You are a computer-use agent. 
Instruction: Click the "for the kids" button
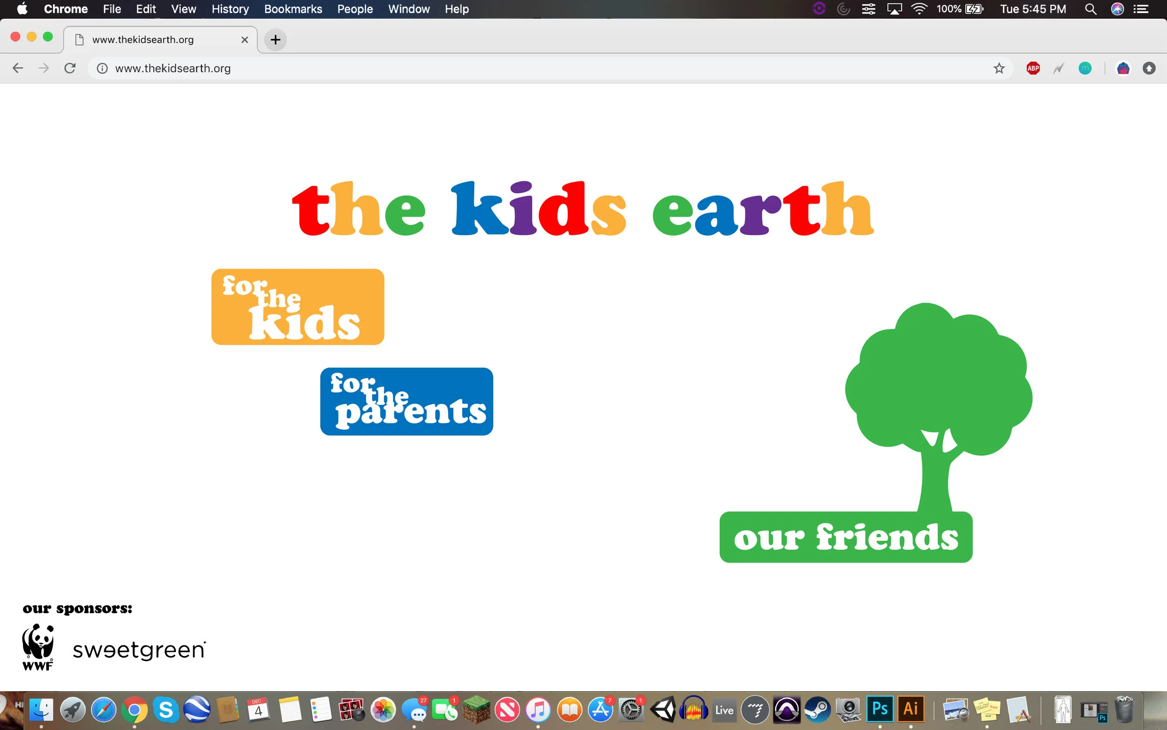[x=298, y=306]
